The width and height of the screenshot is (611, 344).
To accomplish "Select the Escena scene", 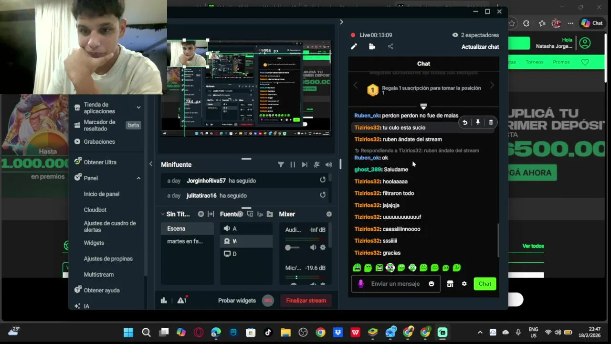I will (x=187, y=229).
